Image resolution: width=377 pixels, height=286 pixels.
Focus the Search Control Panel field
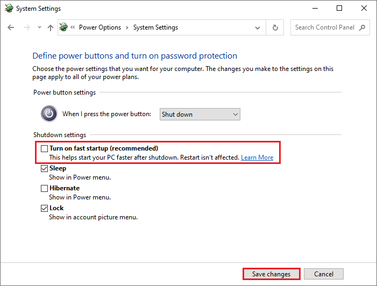pyautogui.click(x=330, y=27)
